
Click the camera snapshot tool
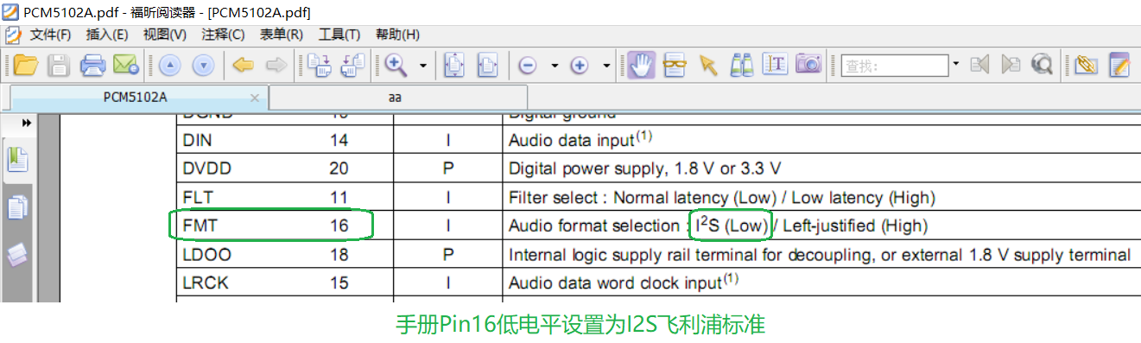[808, 64]
